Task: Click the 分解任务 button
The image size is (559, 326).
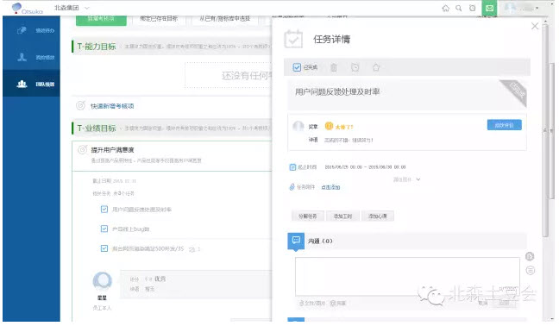Action: (308, 216)
